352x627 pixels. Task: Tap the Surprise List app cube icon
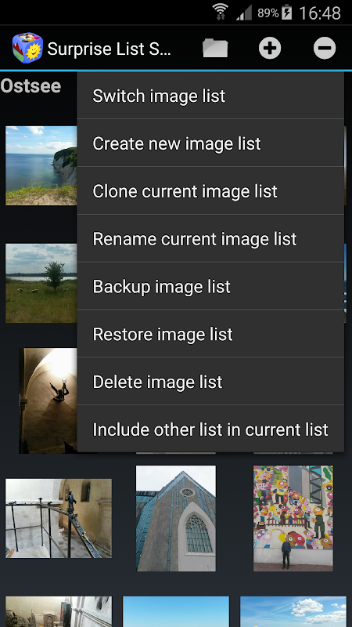coord(27,48)
